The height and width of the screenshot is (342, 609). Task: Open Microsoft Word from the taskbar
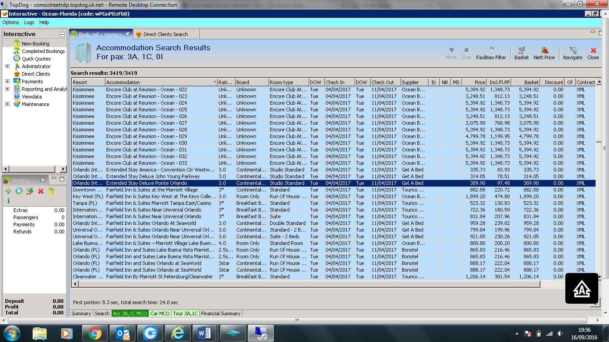pos(205,333)
